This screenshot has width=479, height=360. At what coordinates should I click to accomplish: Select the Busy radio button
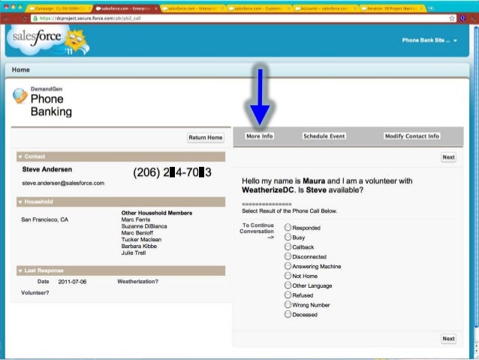[288, 237]
